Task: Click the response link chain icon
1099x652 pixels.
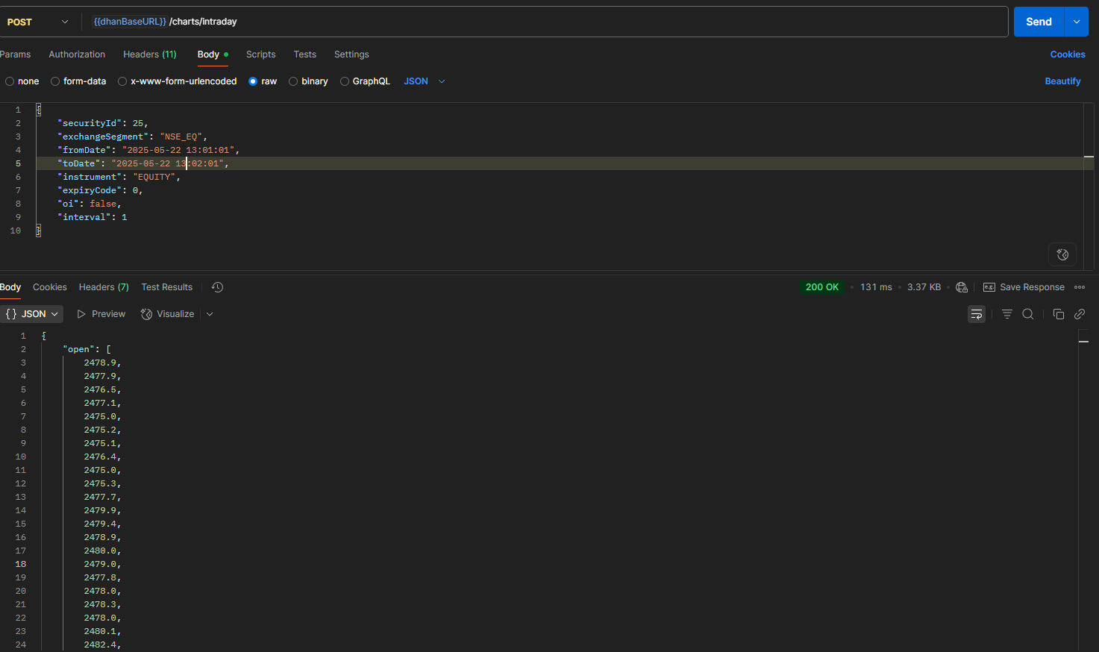Action: coord(1080,314)
